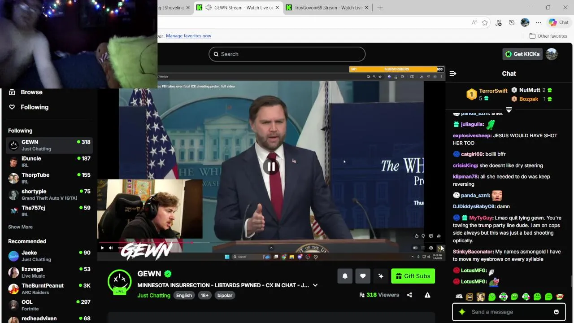Image resolution: width=574 pixels, height=323 pixels.
Task: Click the Read aloud icon in address bar
Action: coord(474,22)
